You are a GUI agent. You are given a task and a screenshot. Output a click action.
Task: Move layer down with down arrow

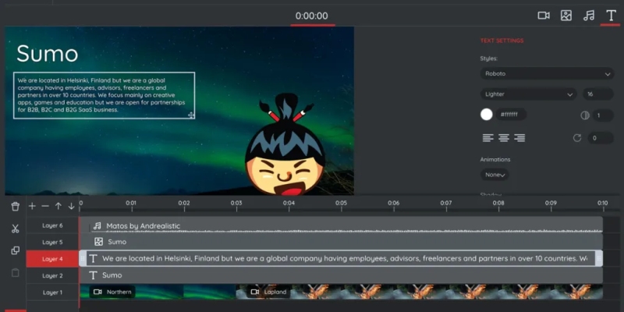[x=71, y=206]
